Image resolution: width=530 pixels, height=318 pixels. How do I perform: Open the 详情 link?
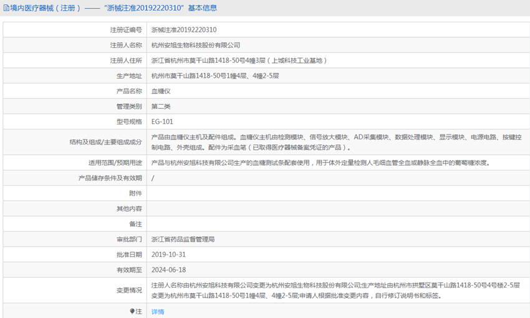pos(158,312)
